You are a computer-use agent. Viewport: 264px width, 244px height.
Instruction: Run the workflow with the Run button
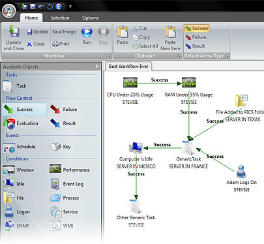pyautogui.click(x=87, y=35)
